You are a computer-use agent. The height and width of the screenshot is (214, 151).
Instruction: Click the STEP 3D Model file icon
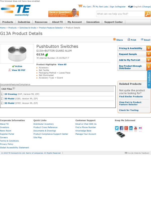(2, 103)
